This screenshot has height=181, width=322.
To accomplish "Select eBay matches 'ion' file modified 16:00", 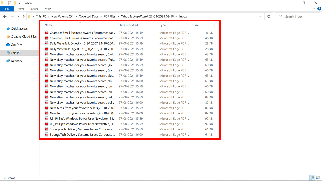I will (129, 92).
